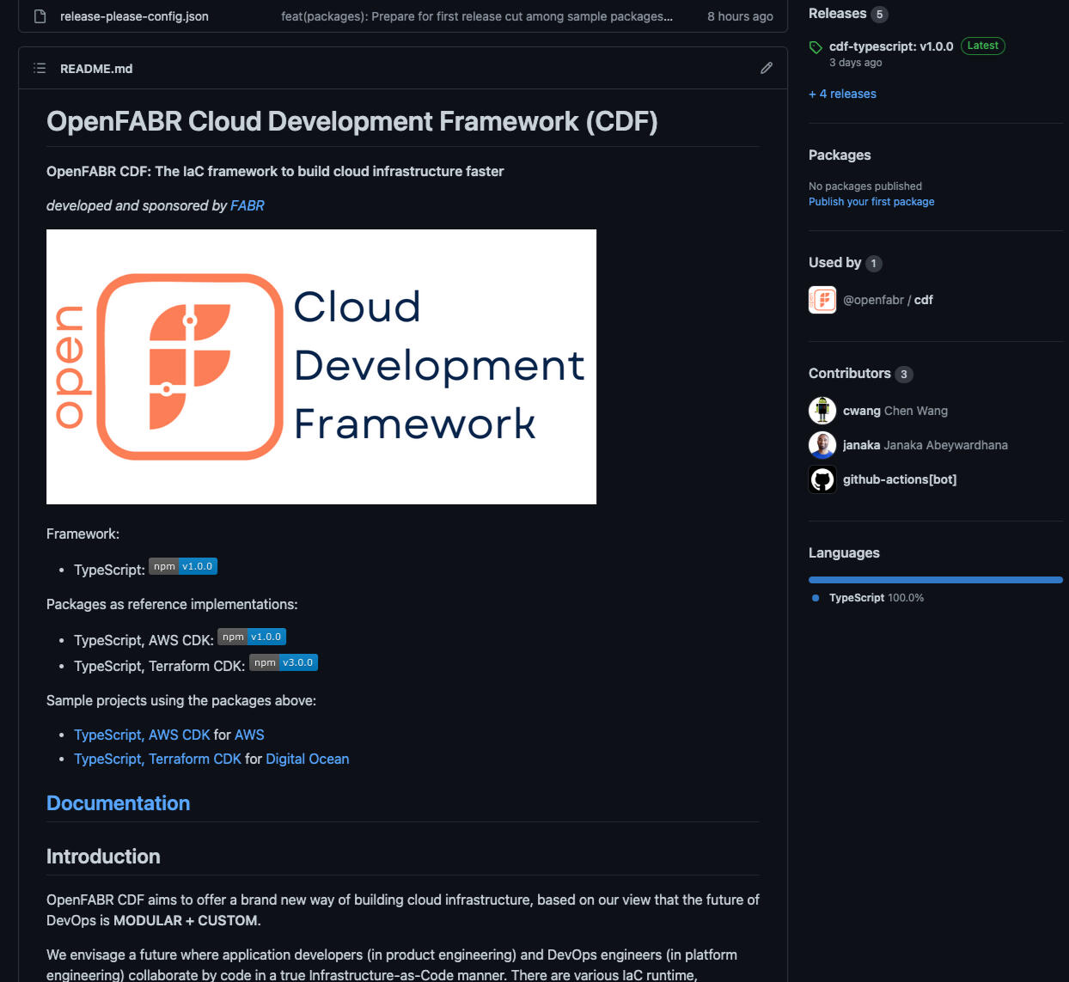1069x982 pixels.
Task: Click the release tag icon
Action: click(816, 47)
